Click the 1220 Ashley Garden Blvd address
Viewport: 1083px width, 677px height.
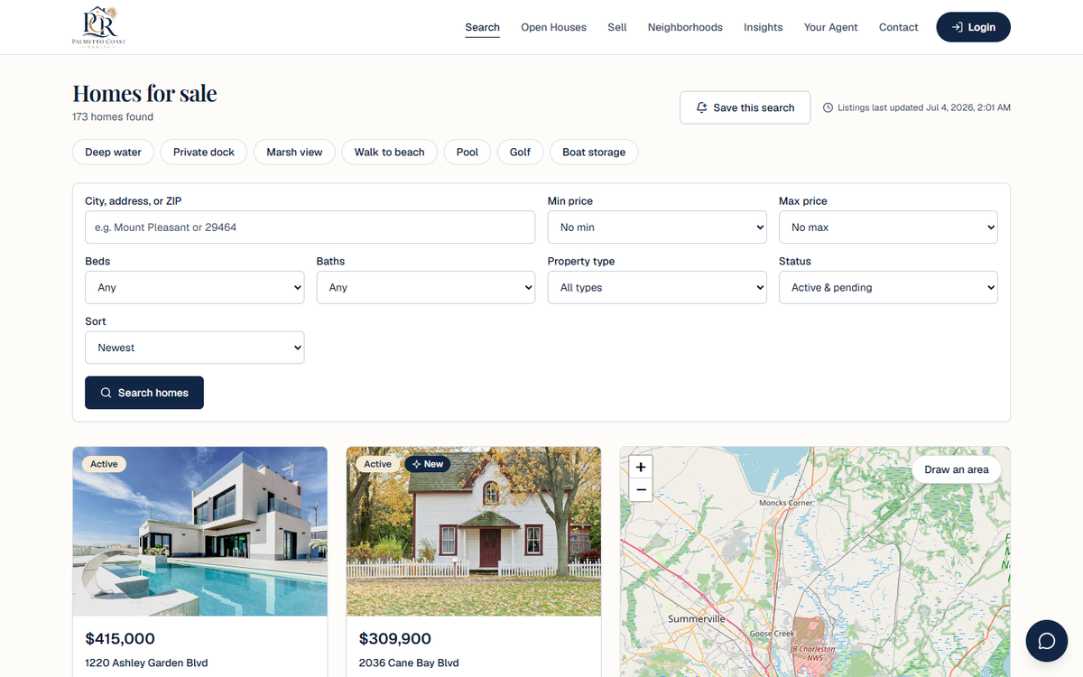tap(146, 663)
